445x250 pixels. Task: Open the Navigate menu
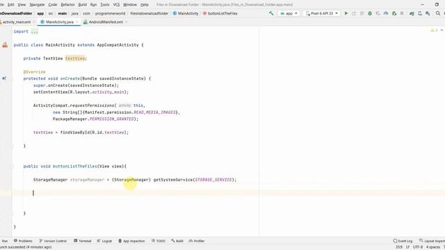point(37,5)
